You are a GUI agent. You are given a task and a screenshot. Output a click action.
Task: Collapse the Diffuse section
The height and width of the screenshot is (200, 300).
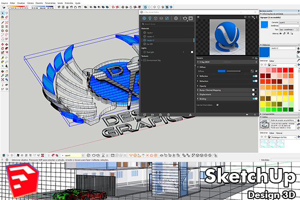(198, 67)
